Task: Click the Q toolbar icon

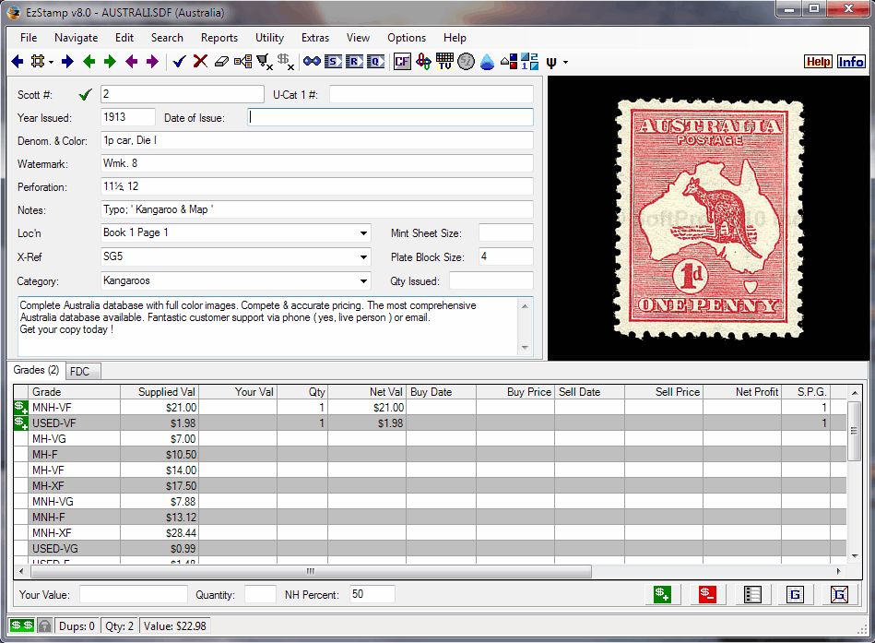Action: (375, 62)
